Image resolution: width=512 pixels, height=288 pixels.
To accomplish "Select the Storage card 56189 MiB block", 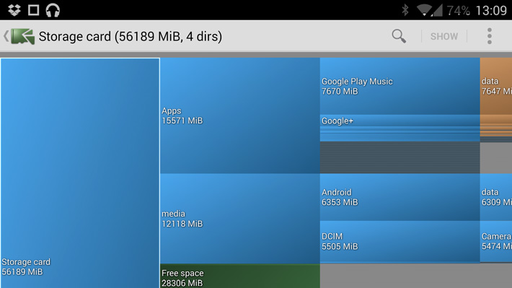I will (x=80, y=173).
